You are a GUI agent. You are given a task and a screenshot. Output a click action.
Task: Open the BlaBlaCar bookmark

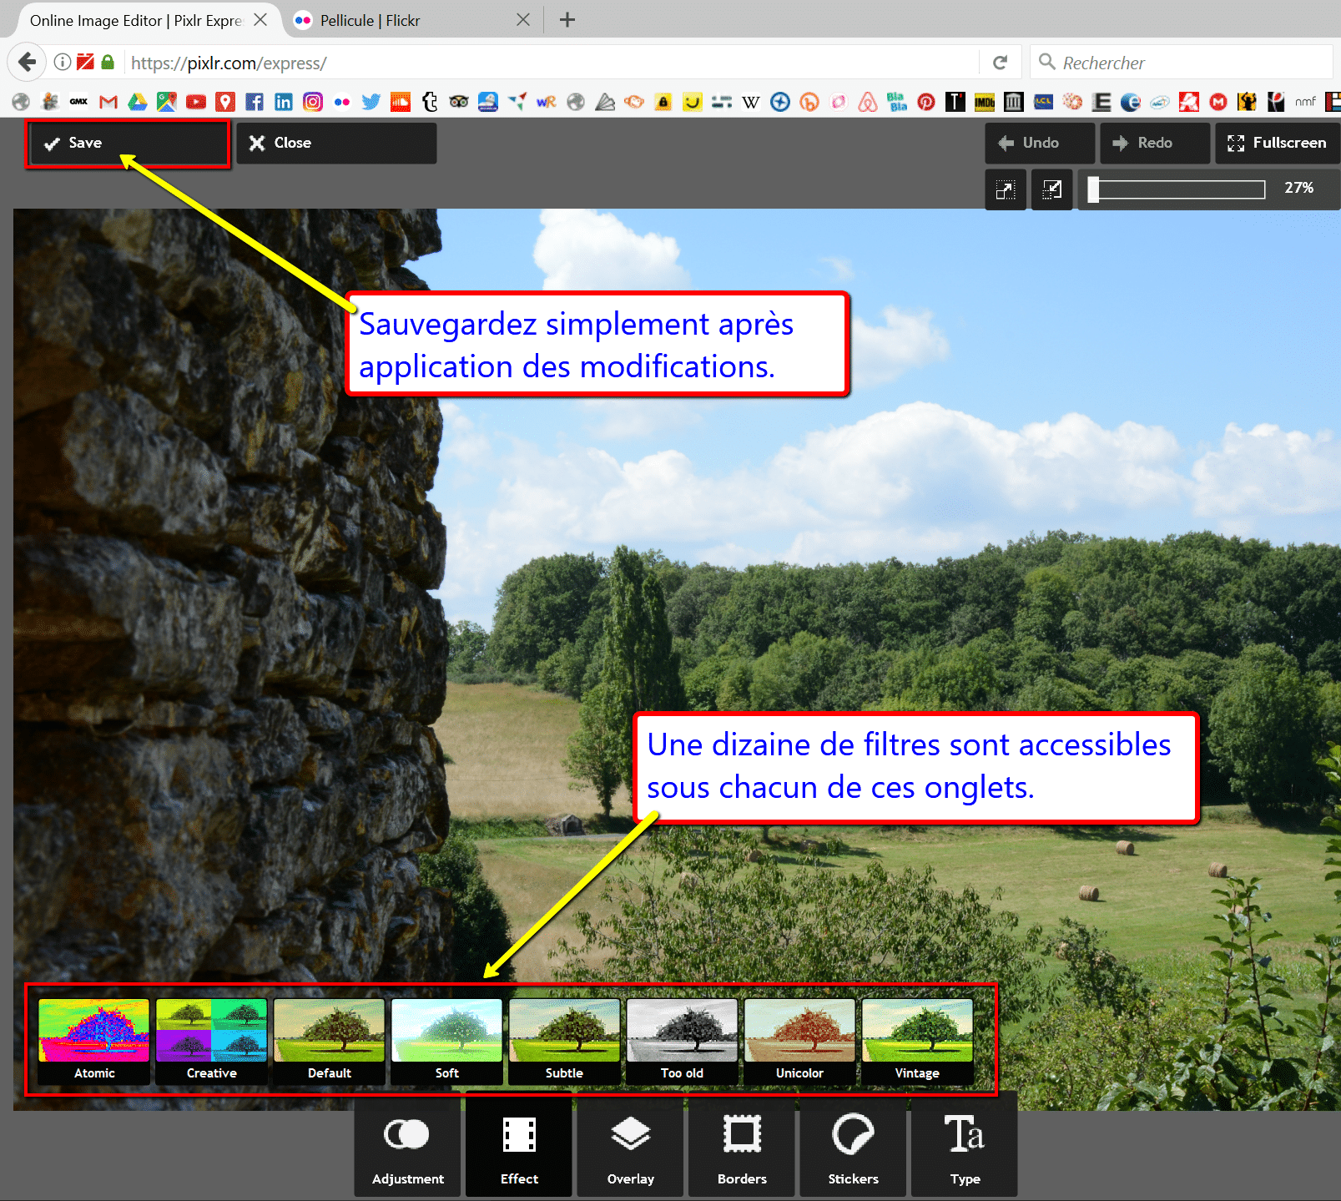click(897, 102)
